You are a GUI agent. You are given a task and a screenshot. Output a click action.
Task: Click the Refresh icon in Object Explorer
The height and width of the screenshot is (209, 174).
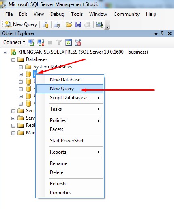click(69, 43)
